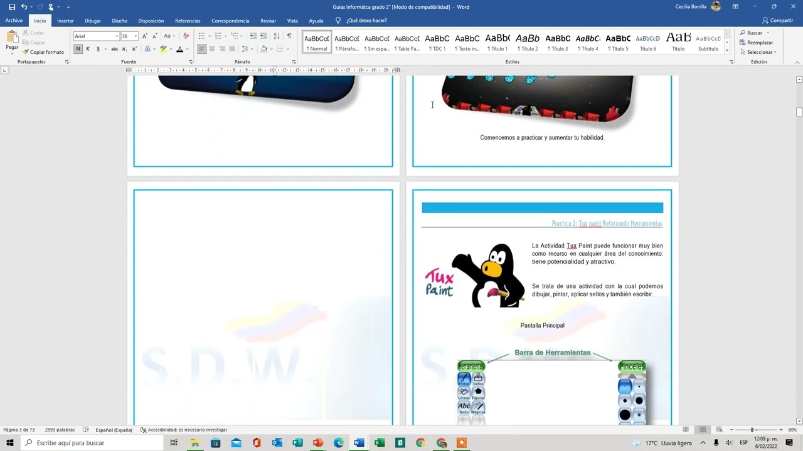Center align the paragraph
The width and height of the screenshot is (803, 451).
(212, 49)
